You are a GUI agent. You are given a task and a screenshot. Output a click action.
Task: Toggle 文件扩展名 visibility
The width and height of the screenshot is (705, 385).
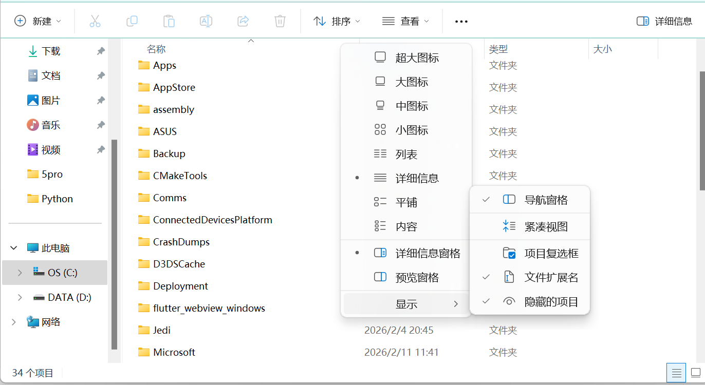530,277
